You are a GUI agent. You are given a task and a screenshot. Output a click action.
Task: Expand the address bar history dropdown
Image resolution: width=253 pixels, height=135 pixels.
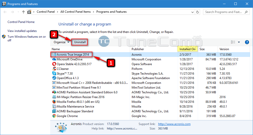(x=192, y=12)
